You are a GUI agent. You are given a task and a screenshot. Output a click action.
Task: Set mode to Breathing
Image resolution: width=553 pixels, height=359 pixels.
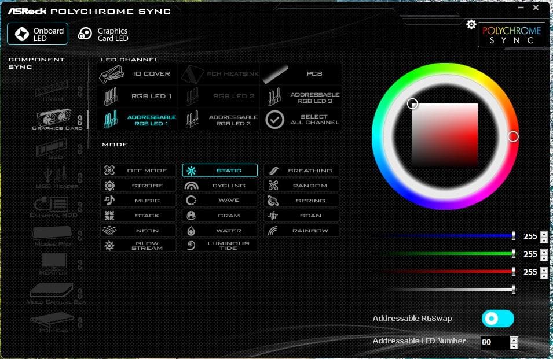tap(302, 171)
